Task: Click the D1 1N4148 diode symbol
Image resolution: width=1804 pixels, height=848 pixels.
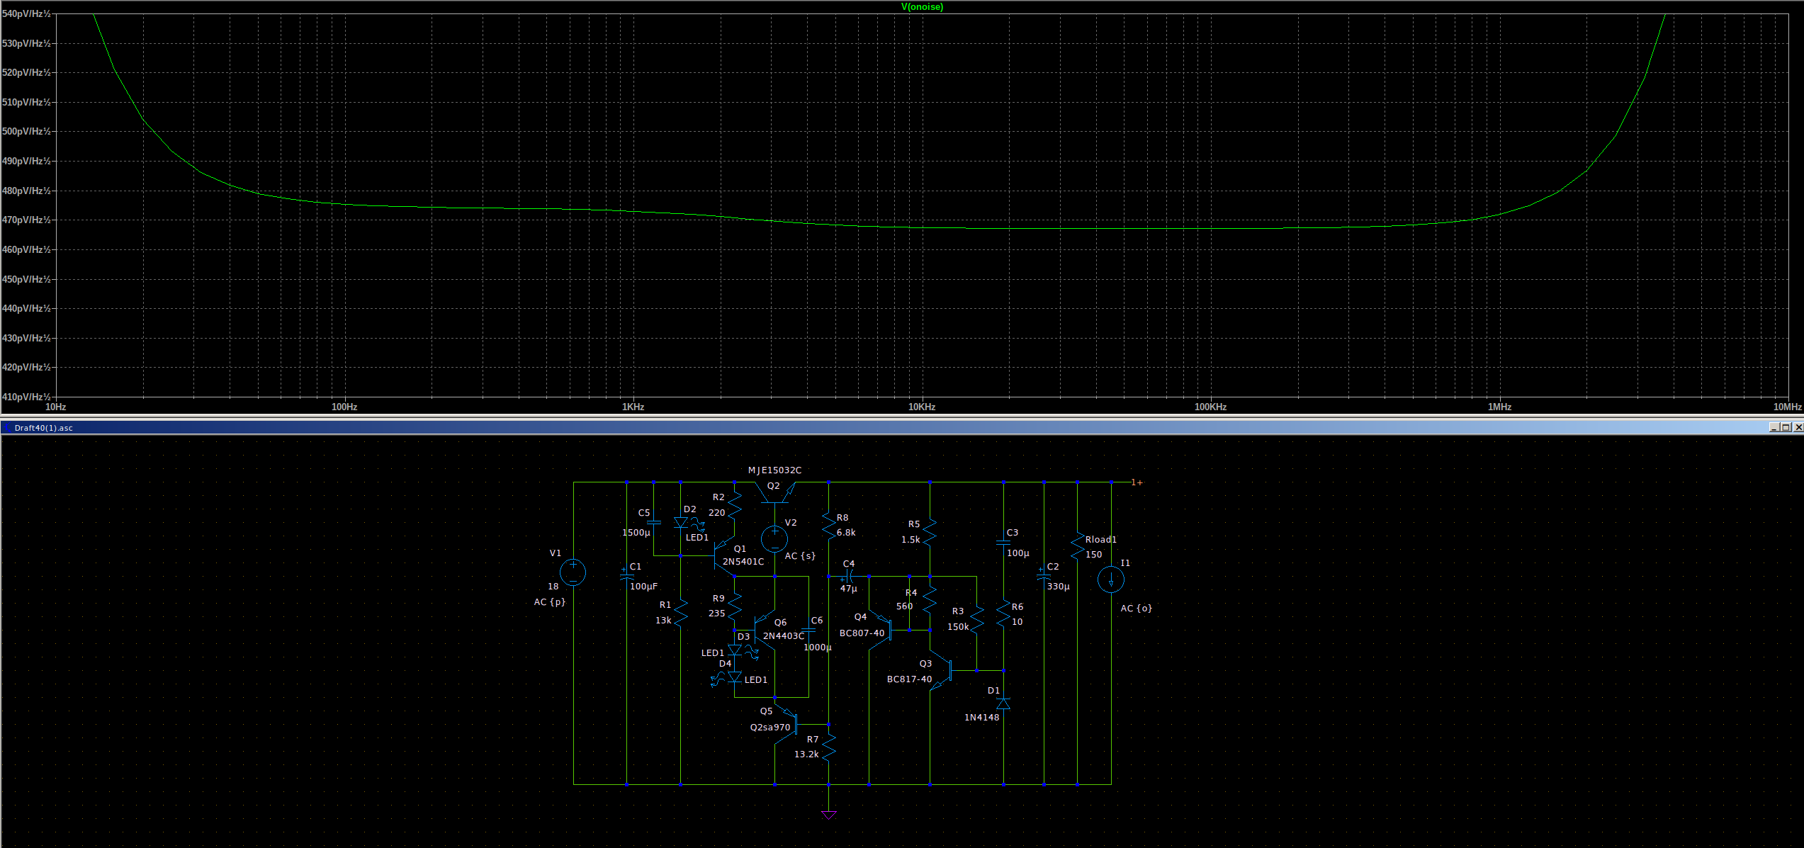Action: click(1003, 703)
